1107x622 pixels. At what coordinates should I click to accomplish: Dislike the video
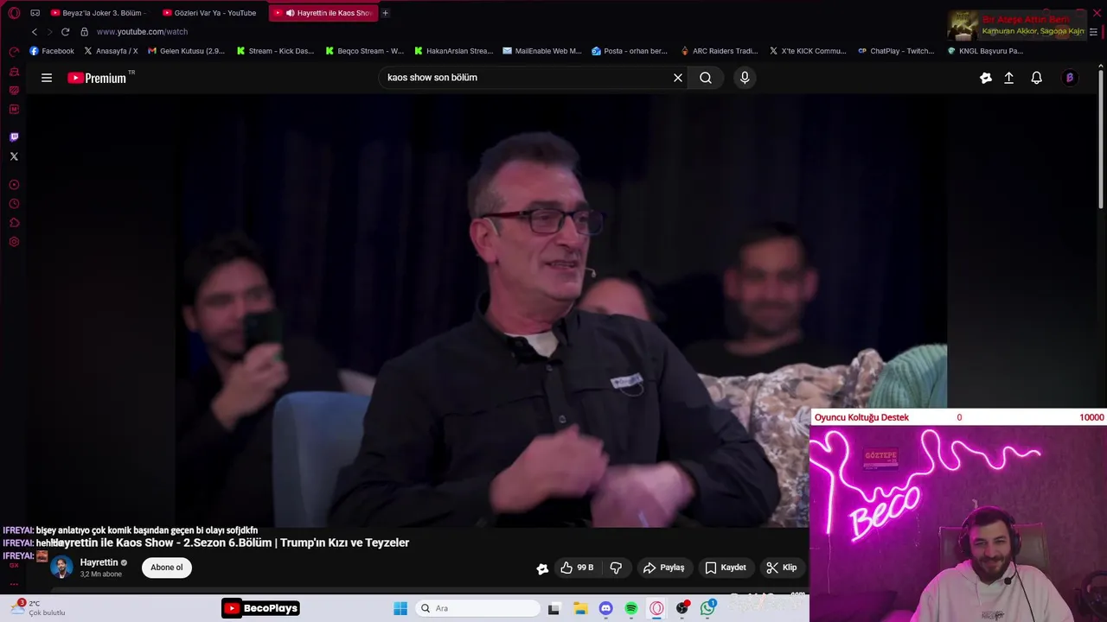(x=617, y=568)
